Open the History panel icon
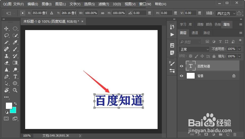 [x=172, y=27]
